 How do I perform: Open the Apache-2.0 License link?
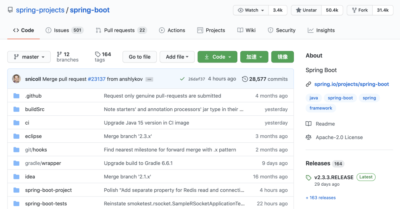(x=339, y=137)
